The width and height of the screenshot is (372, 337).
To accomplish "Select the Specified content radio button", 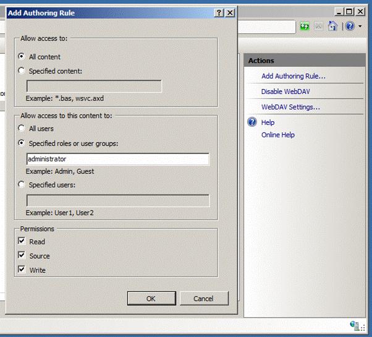I will [22, 70].
